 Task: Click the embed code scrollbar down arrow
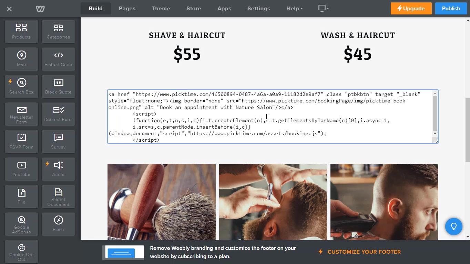coord(435,134)
